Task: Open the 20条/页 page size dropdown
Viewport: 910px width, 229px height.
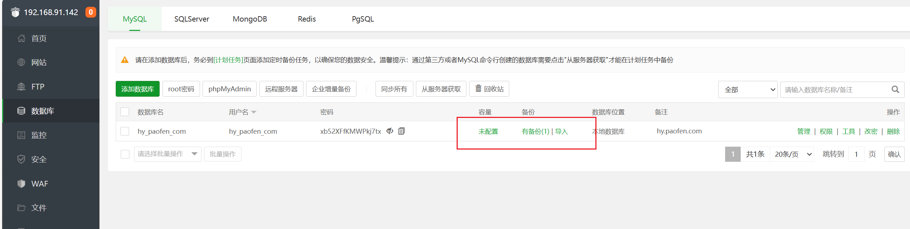Action: (792, 154)
